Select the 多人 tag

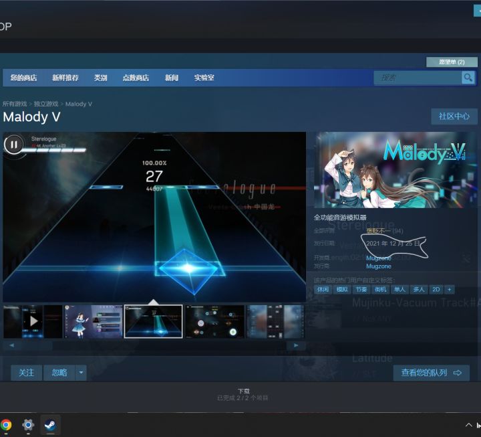point(418,290)
